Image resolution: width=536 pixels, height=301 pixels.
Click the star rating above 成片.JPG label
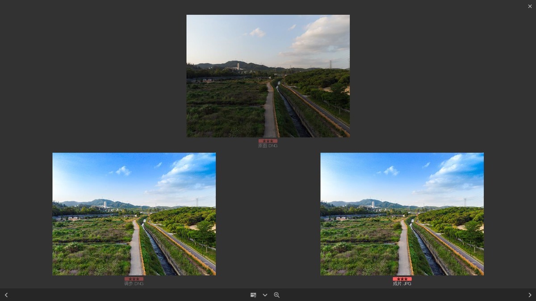point(402,279)
